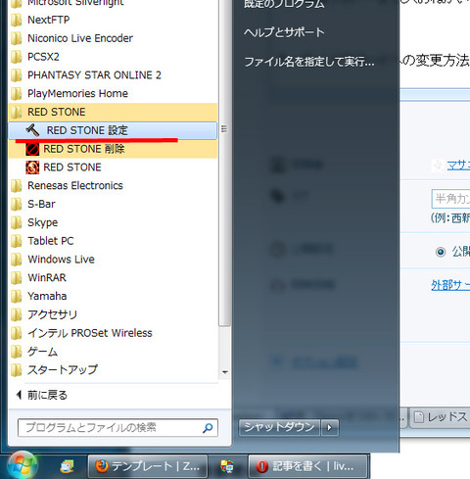Click the PCSX2 label
The image size is (470, 479).
[x=43, y=57]
